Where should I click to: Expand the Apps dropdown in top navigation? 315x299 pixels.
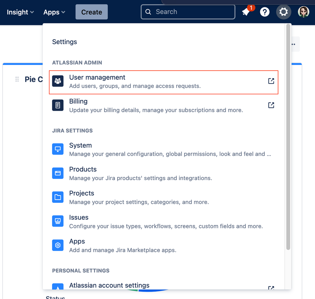[54, 12]
